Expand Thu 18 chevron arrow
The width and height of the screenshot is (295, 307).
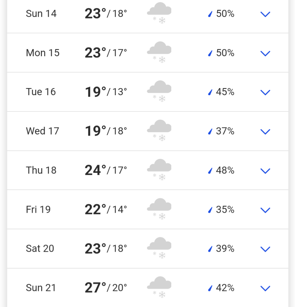(265, 171)
